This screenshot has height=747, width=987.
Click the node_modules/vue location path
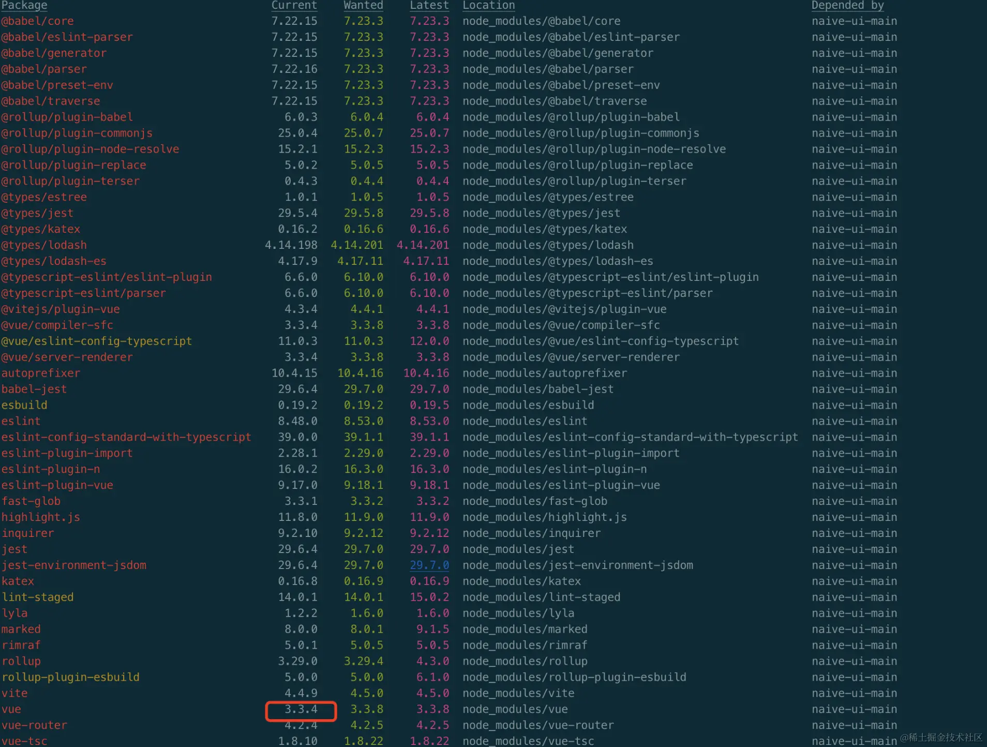(x=515, y=709)
